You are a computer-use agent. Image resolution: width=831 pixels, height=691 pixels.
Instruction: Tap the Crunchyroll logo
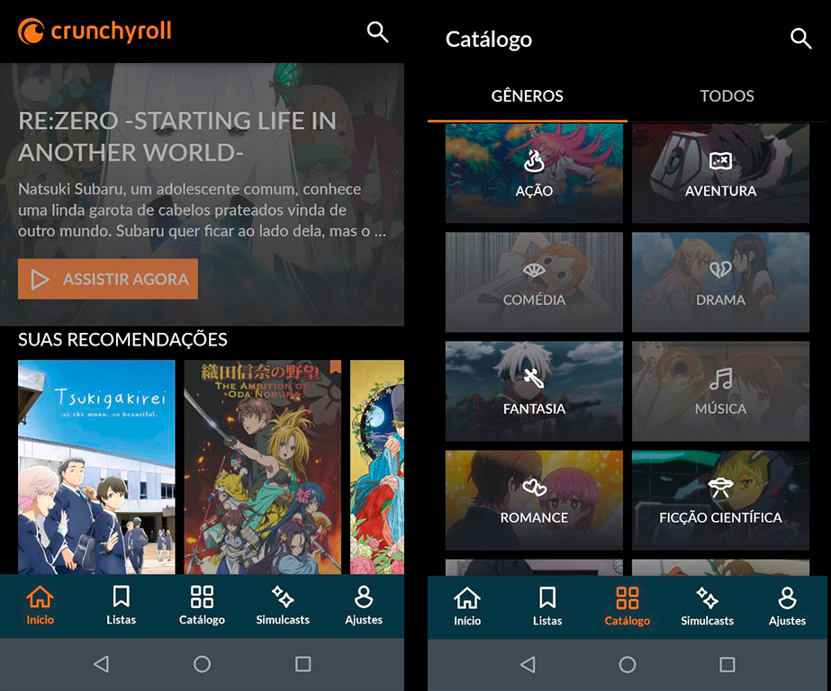pos(95,31)
